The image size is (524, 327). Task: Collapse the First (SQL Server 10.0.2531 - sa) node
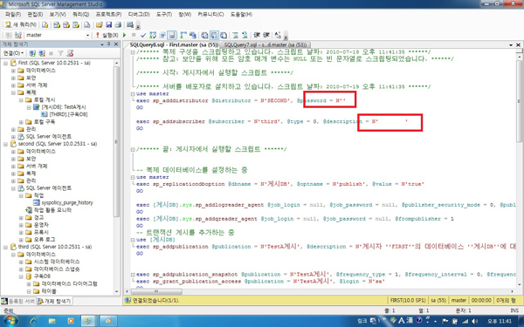coord(6,63)
